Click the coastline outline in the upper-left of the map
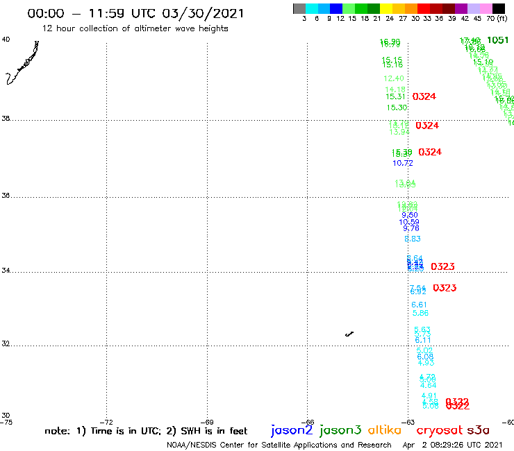 [22, 62]
